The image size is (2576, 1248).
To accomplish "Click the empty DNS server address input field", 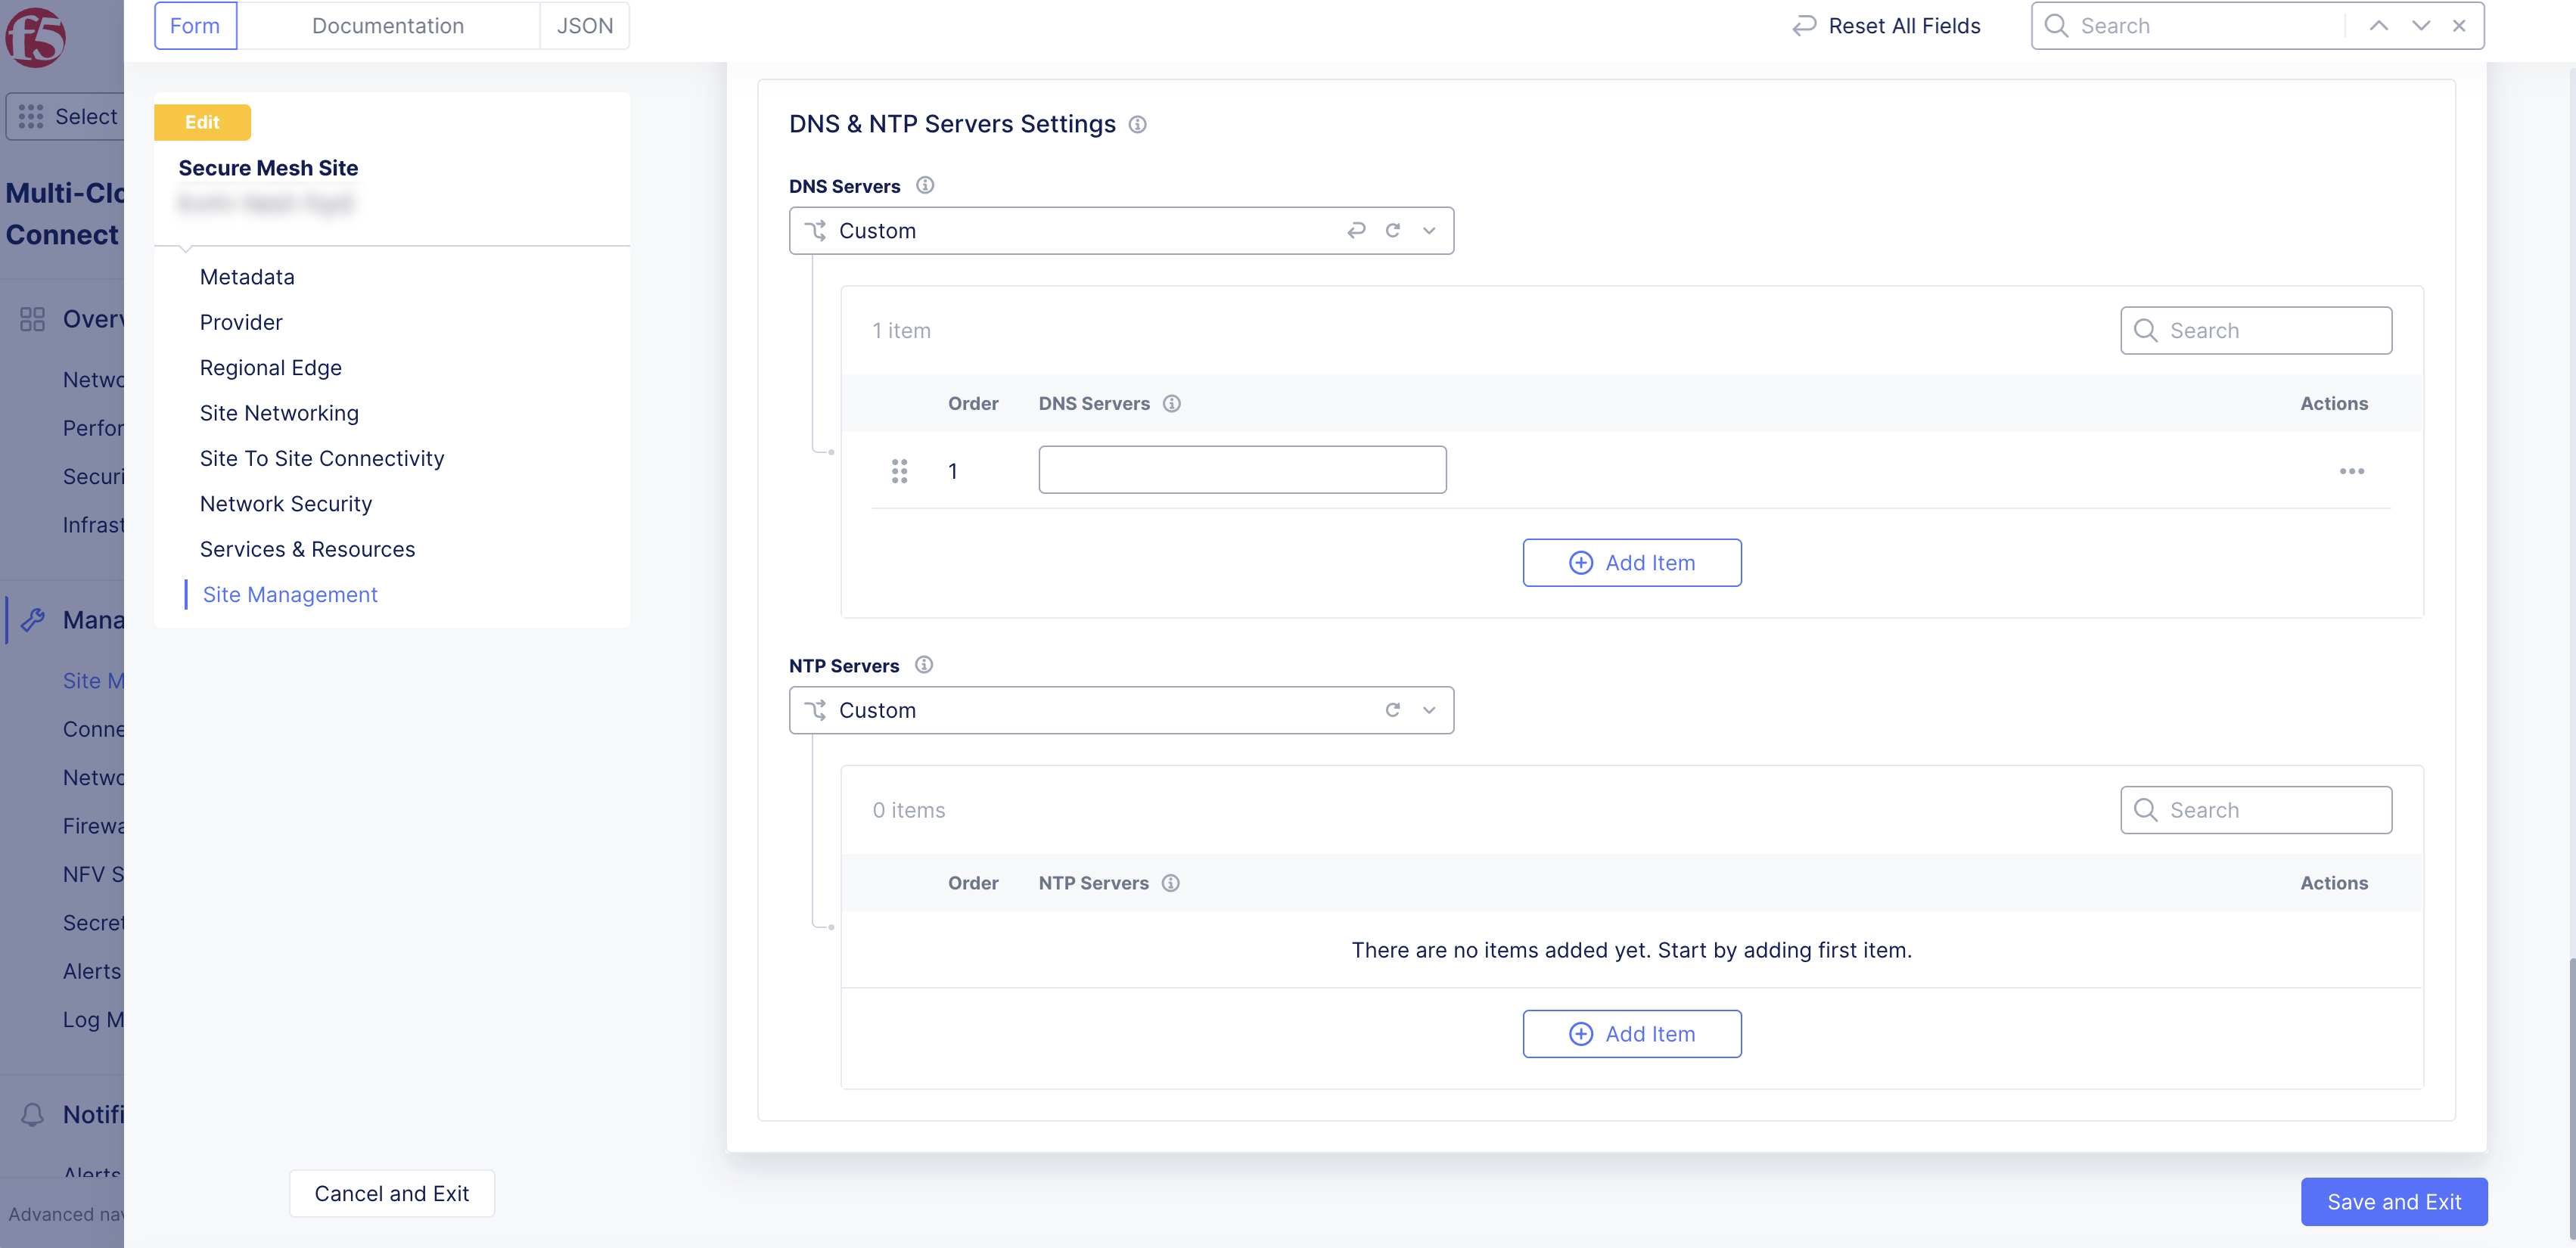I will [x=1242, y=469].
